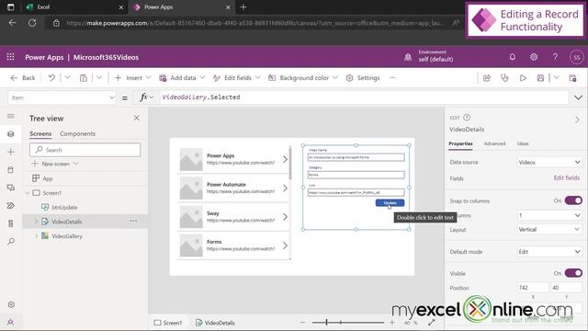The width and height of the screenshot is (588, 331).
Task: Save the app with Save icon
Action: (x=540, y=78)
